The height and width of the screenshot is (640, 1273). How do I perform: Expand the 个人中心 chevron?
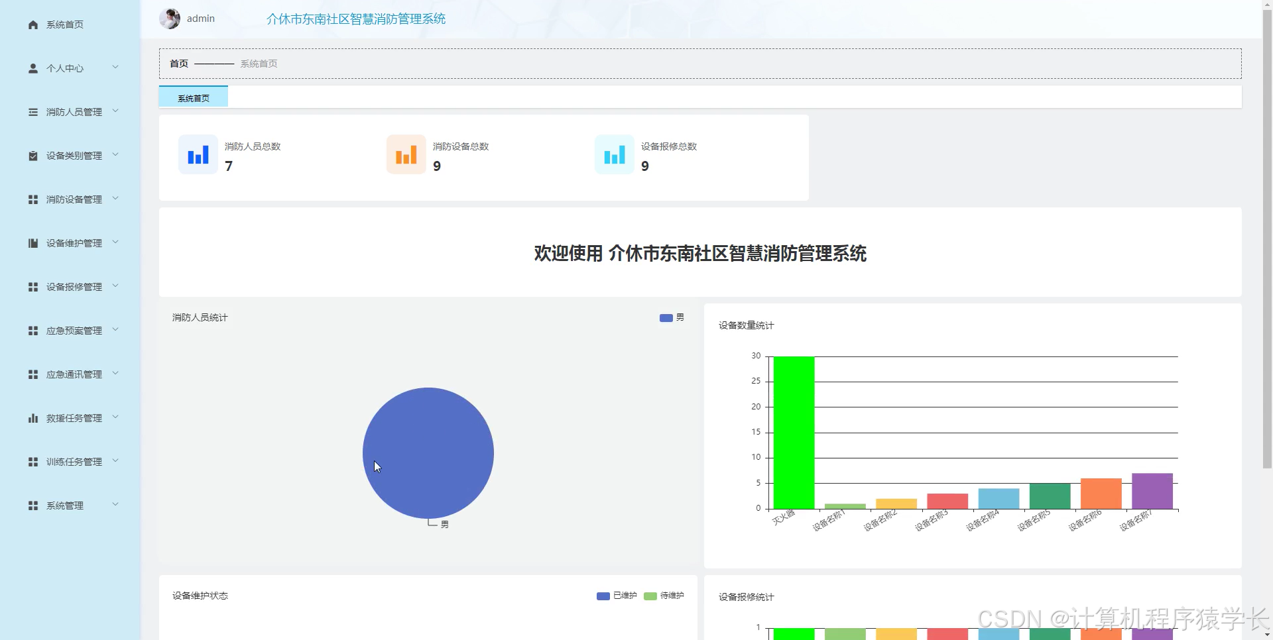115,68
